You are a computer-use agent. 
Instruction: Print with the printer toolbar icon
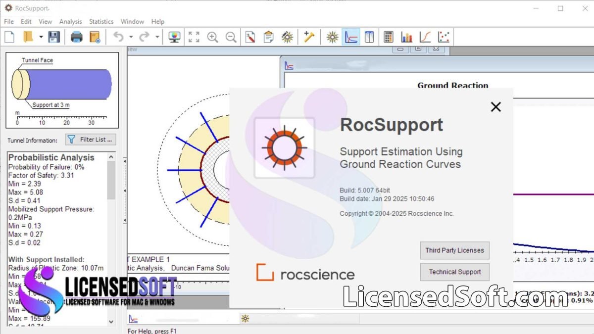[x=77, y=37]
